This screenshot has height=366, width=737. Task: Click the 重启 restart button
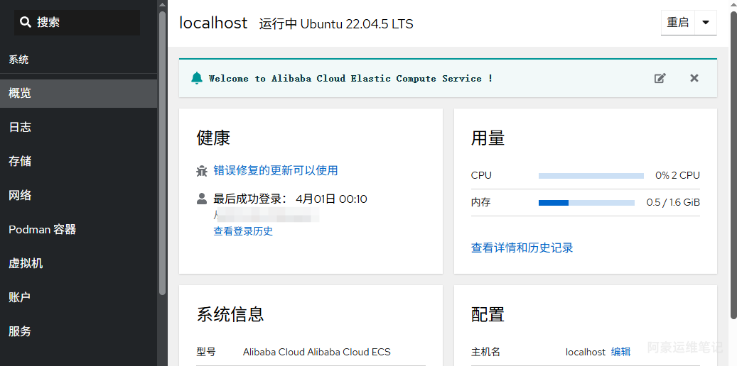(x=678, y=23)
